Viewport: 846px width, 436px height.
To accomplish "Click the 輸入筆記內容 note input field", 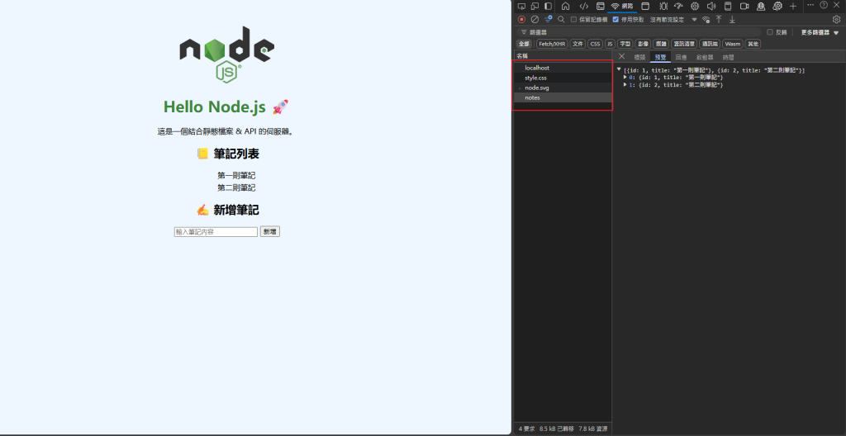I will pos(216,231).
